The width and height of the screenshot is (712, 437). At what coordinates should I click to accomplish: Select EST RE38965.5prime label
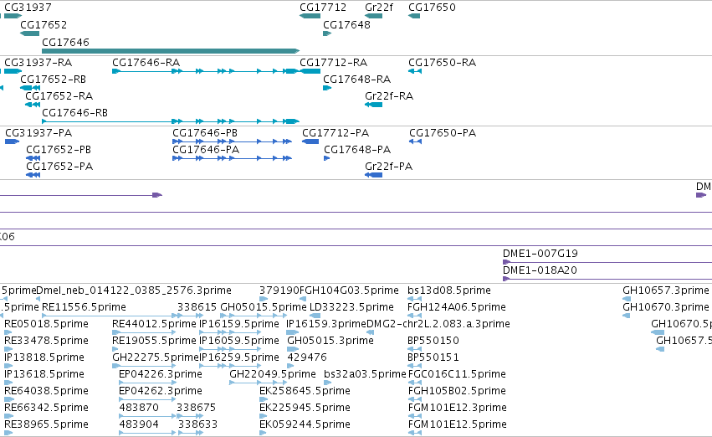[x=46, y=424]
